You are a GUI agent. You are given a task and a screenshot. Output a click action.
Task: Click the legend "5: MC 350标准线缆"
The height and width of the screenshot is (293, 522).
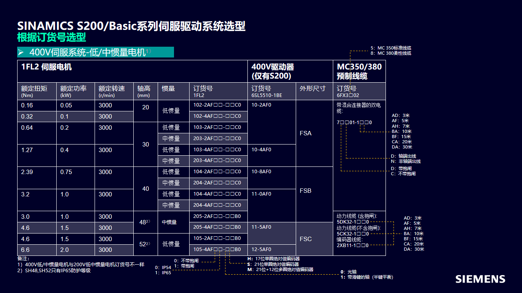coord(390,48)
